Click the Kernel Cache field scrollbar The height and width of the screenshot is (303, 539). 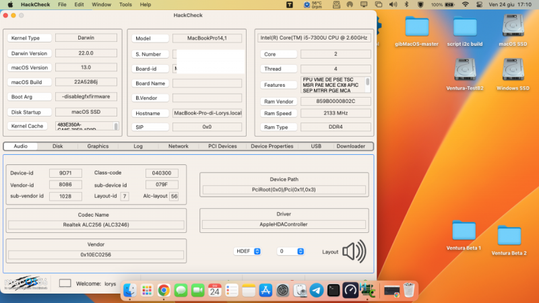click(x=116, y=126)
